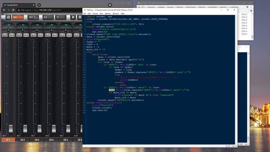Viewport: 270px width, 152px height.
Task: Click the stereo link icon above channel 4
Action: 51,25
